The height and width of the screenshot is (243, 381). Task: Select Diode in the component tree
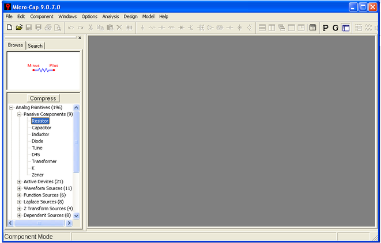coord(37,141)
